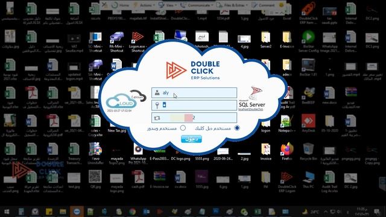Click the Comment item in remote toolbar
Screen dimensions: 386x217
point(264,5)
